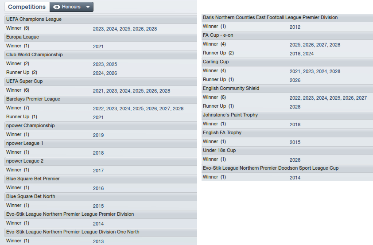
Task: Click FA Cup runner up years 2018, 2024
Action: click(302, 54)
